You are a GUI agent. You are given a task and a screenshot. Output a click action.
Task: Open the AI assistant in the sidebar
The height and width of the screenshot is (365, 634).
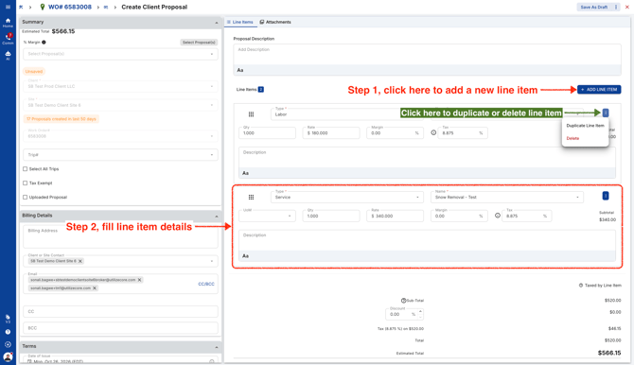pyautogui.click(x=8, y=56)
